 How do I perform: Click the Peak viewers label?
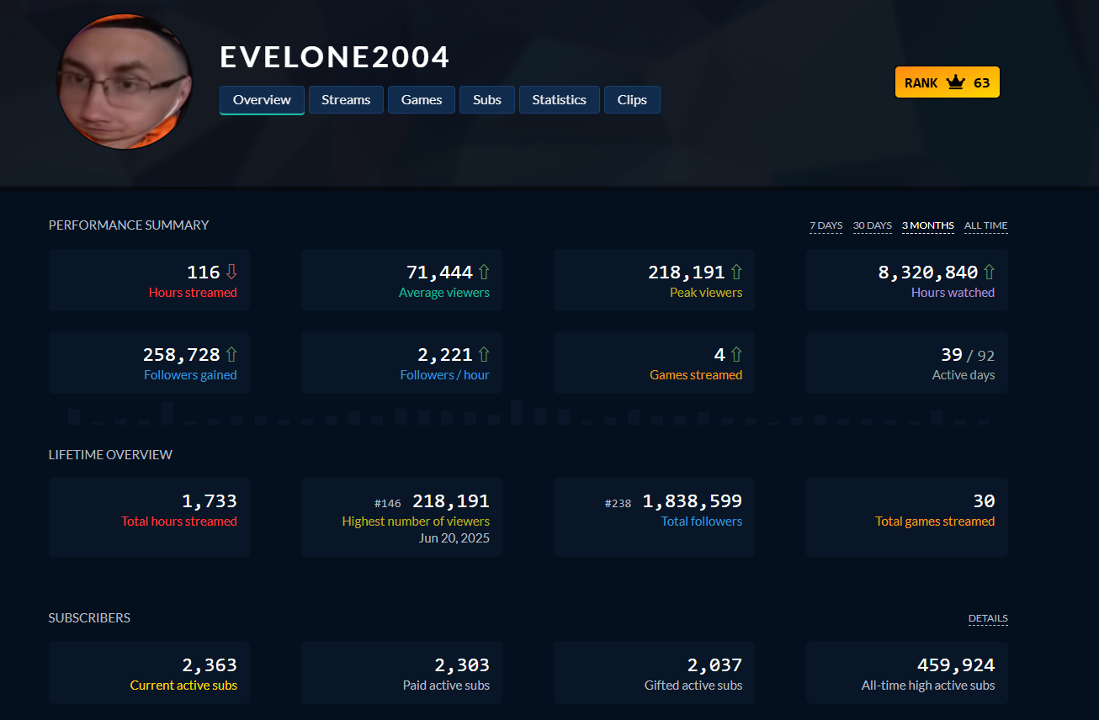(x=706, y=293)
